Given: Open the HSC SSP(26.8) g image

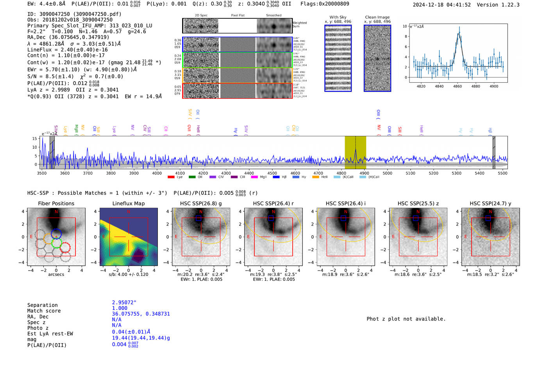Looking at the screenshot, I should [201, 237].
